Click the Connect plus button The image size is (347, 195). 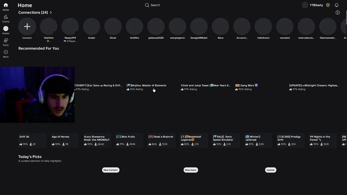click(x=27, y=27)
